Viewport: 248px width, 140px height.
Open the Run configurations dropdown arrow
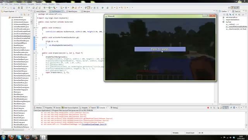click(52, 8)
